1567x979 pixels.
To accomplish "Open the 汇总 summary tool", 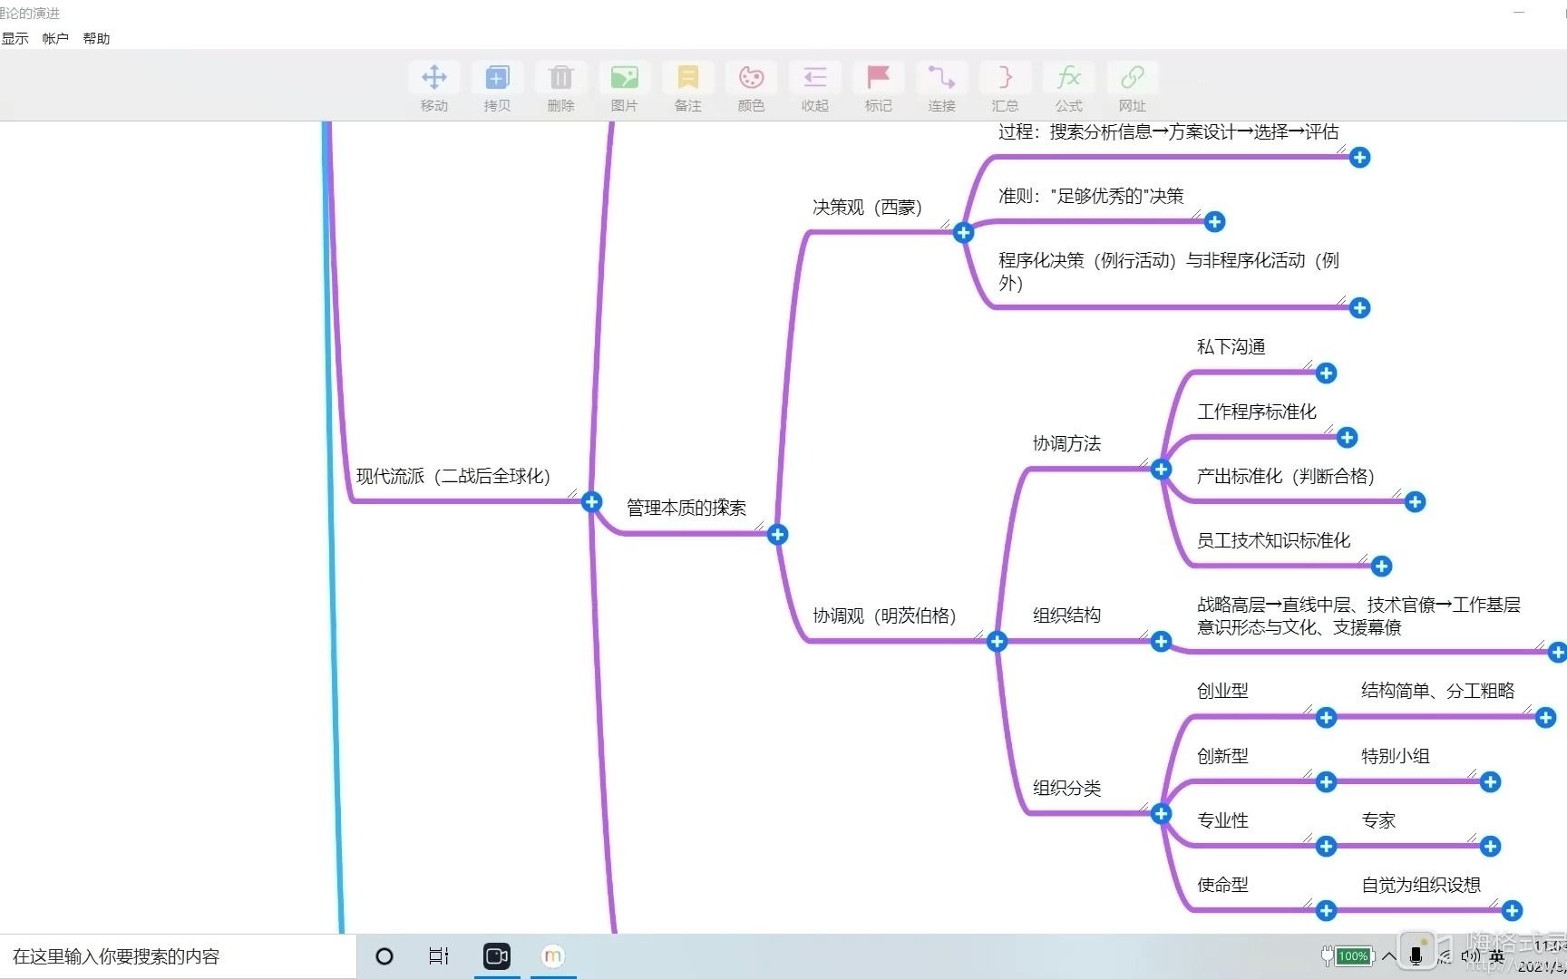I will tap(1005, 86).
